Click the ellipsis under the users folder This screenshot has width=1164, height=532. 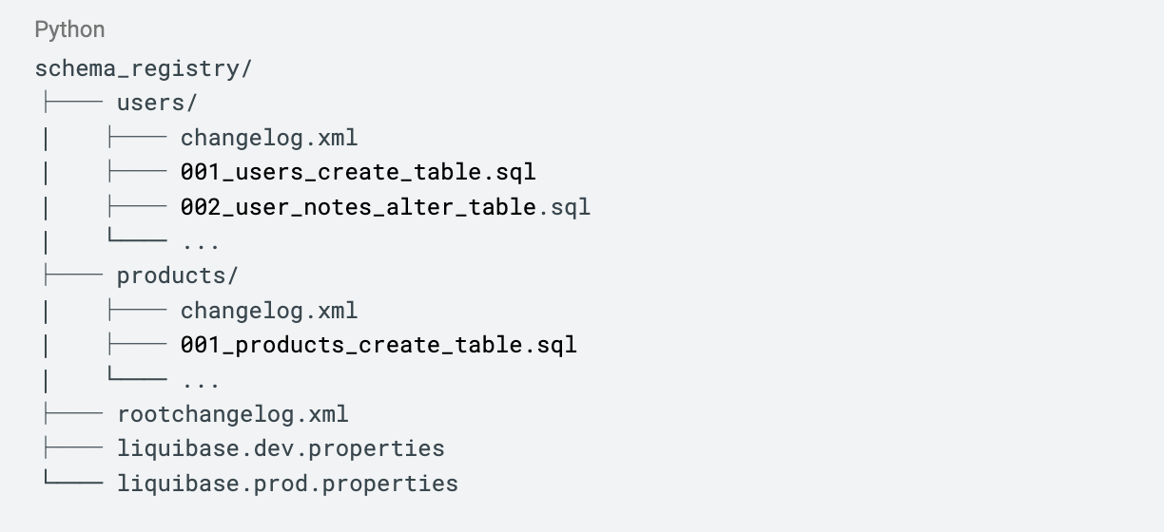(201, 241)
